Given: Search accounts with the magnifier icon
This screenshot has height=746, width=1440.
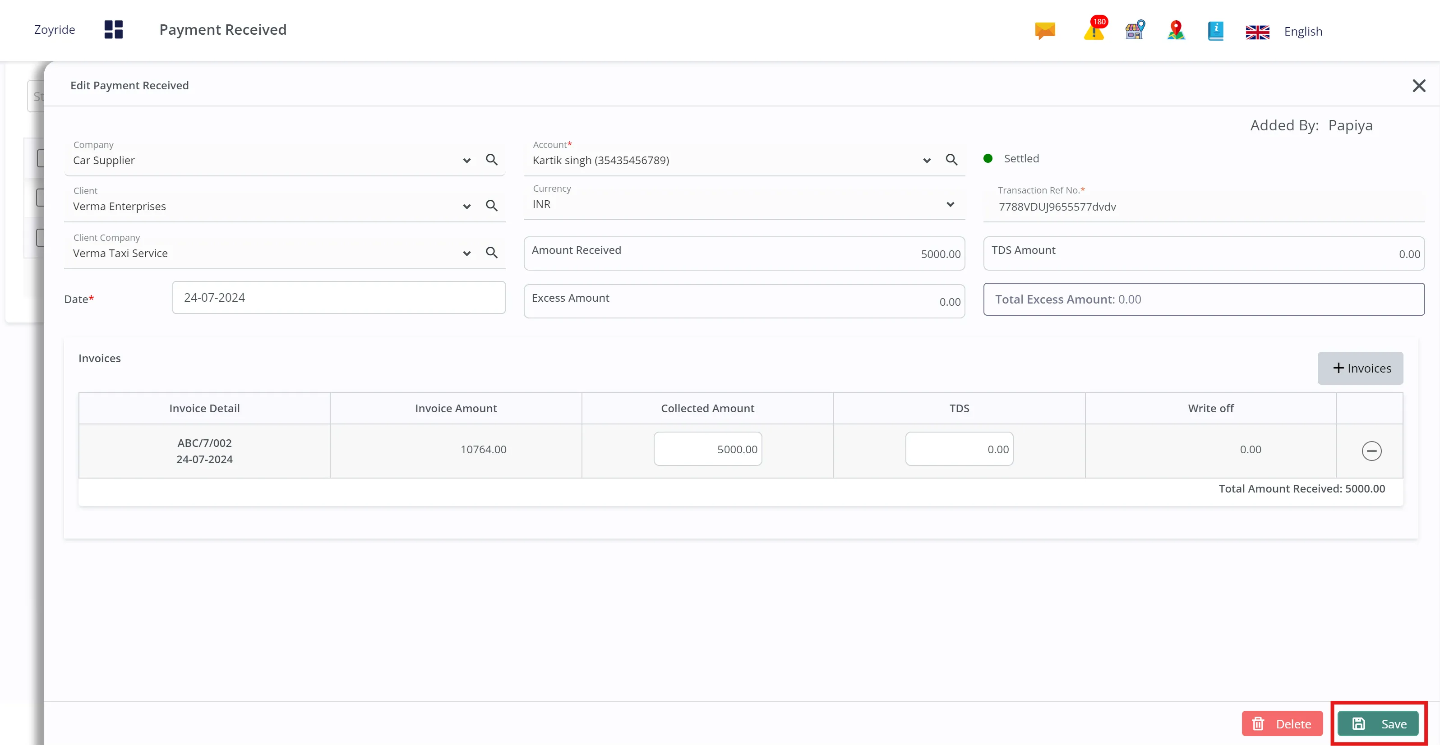Looking at the screenshot, I should pos(951,160).
